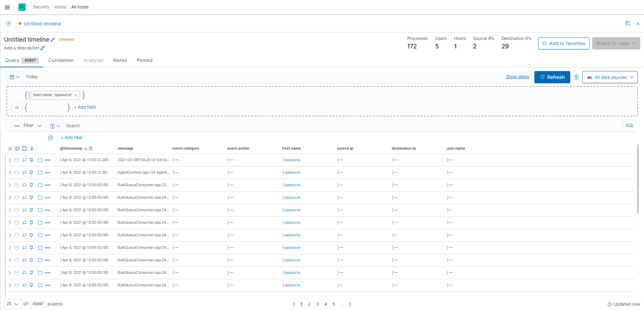
Task: Click the Add filter link
Action: coord(72,137)
